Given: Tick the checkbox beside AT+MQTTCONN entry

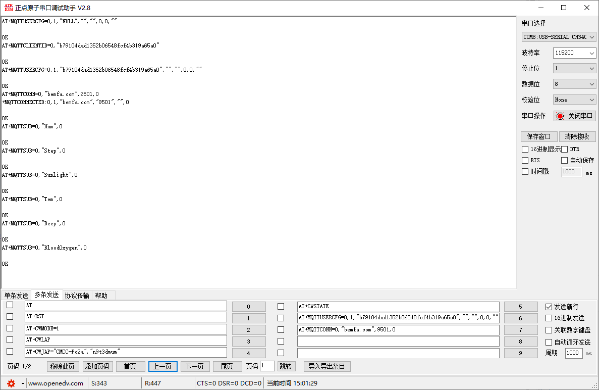Looking at the screenshot, I should coord(281,329).
